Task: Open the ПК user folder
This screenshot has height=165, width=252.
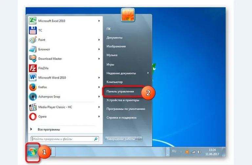Action: 109,29
